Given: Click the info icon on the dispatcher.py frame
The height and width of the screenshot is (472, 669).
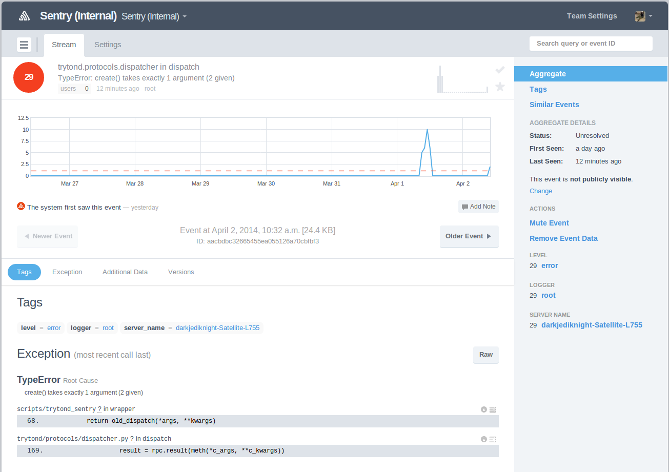Looking at the screenshot, I should [483, 439].
